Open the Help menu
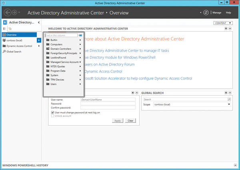The height and width of the screenshot is (170, 240). (x=228, y=13)
